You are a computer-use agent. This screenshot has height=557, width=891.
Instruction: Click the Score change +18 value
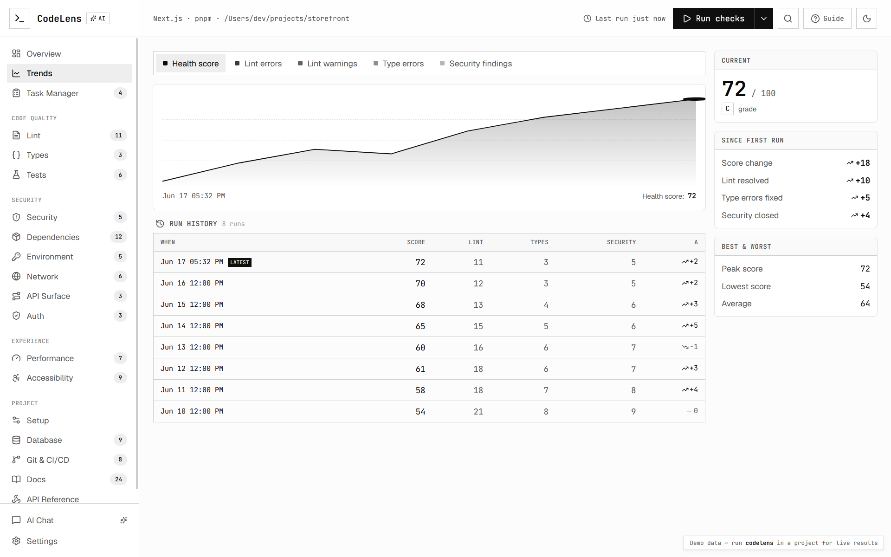point(858,163)
